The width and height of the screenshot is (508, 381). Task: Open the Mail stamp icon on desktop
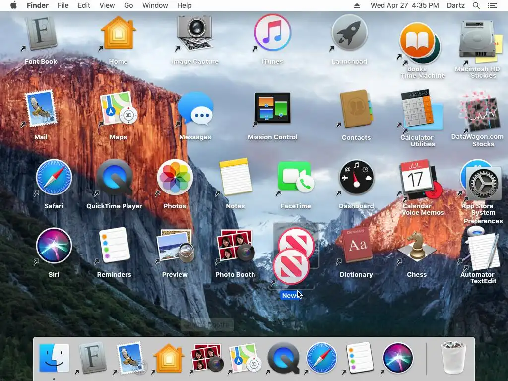pos(41,109)
